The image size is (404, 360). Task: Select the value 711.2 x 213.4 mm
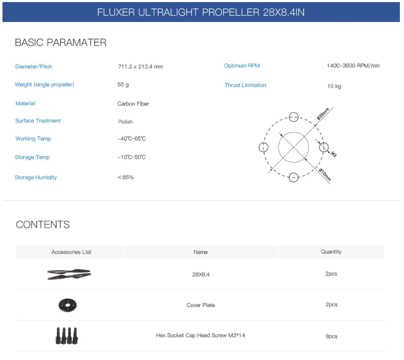coord(140,67)
